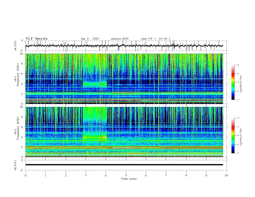Click the "-5" tick of ch.3 voltage axis
The height and width of the screenshot is (197, 255).
coord(22,170)
